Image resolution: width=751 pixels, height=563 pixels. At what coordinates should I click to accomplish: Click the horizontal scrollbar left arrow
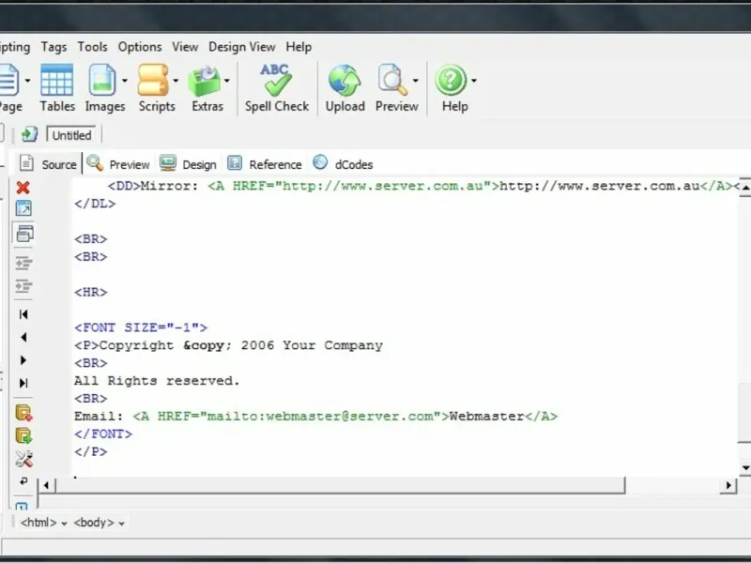(x=46, y=485)
